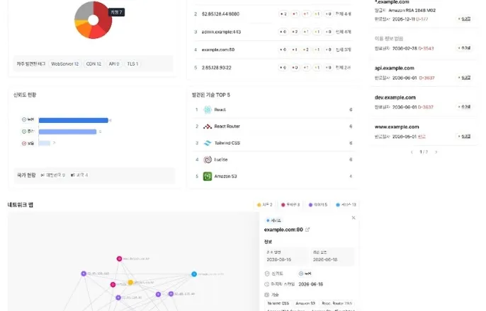Click the Lucide logo icon
The image size is (486, 311).
[x=208, y=160]
